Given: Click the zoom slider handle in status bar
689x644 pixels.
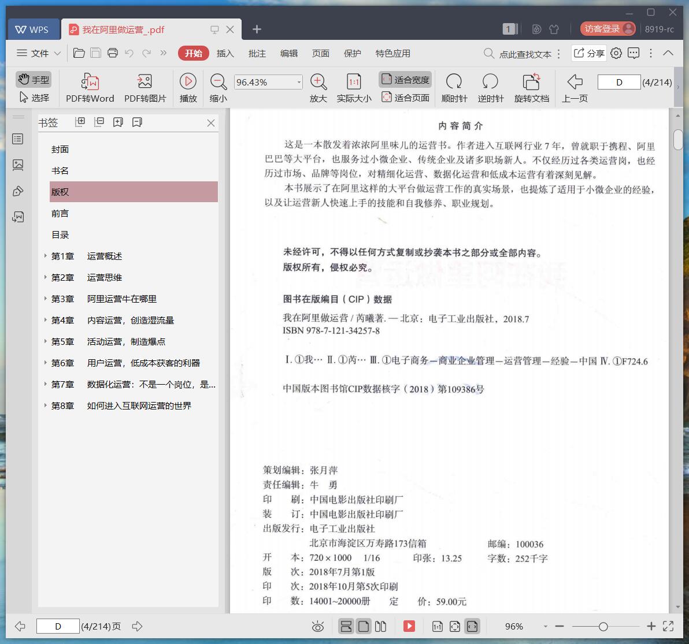Looking at the screenshot, I should click(x=603, y=626).
